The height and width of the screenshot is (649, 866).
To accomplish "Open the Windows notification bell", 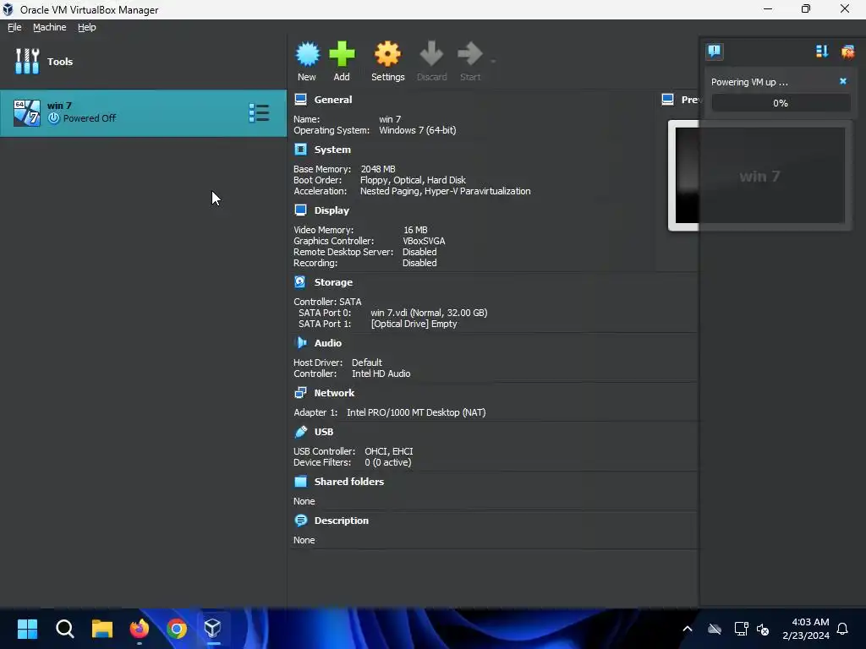I will coord(842,629).
